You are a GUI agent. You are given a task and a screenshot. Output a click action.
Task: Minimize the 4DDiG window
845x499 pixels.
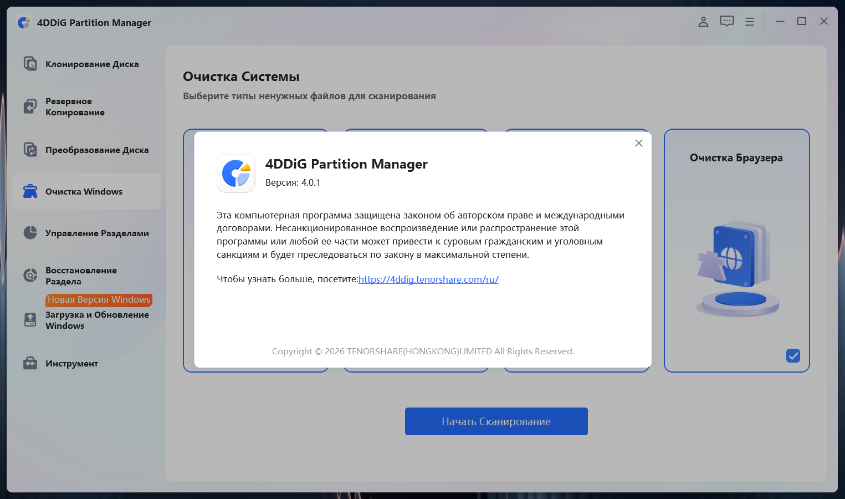(x=780, y=22)
